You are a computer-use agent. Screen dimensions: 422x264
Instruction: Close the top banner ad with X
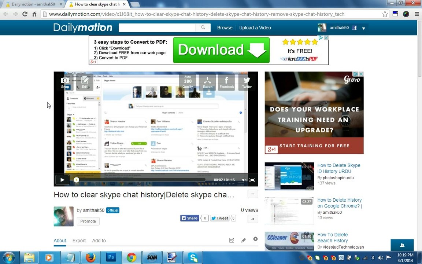(x=326, y=38)
